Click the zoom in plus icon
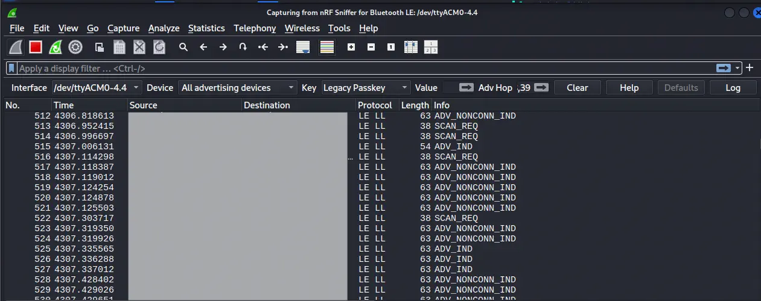 point(351,47)
